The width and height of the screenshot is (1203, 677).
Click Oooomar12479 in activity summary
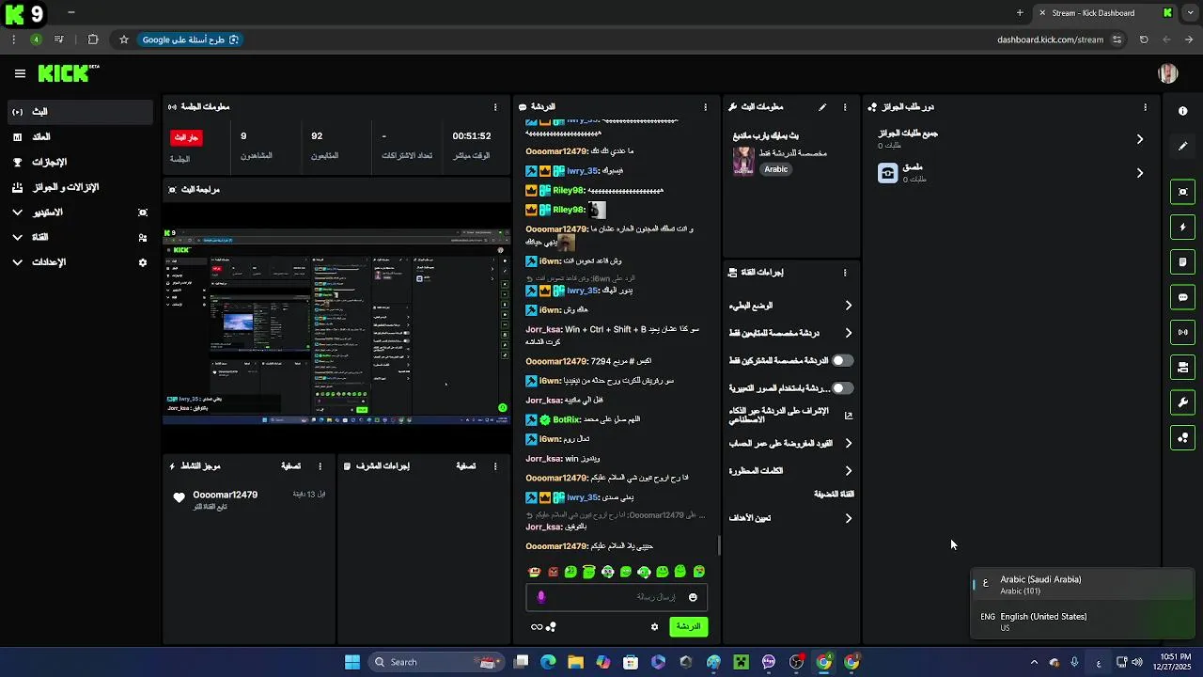tap(226, 495)
